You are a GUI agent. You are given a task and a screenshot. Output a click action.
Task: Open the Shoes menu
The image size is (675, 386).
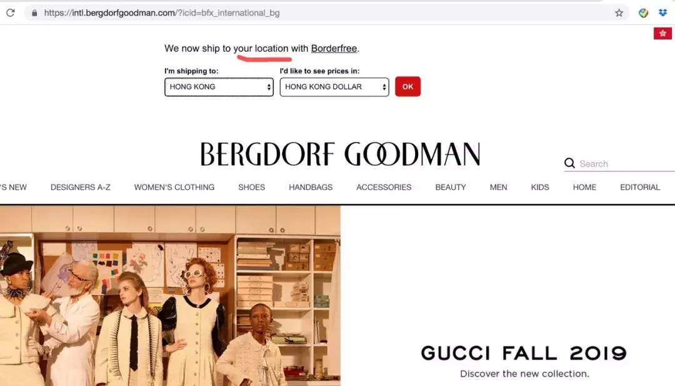coord(251,188)
